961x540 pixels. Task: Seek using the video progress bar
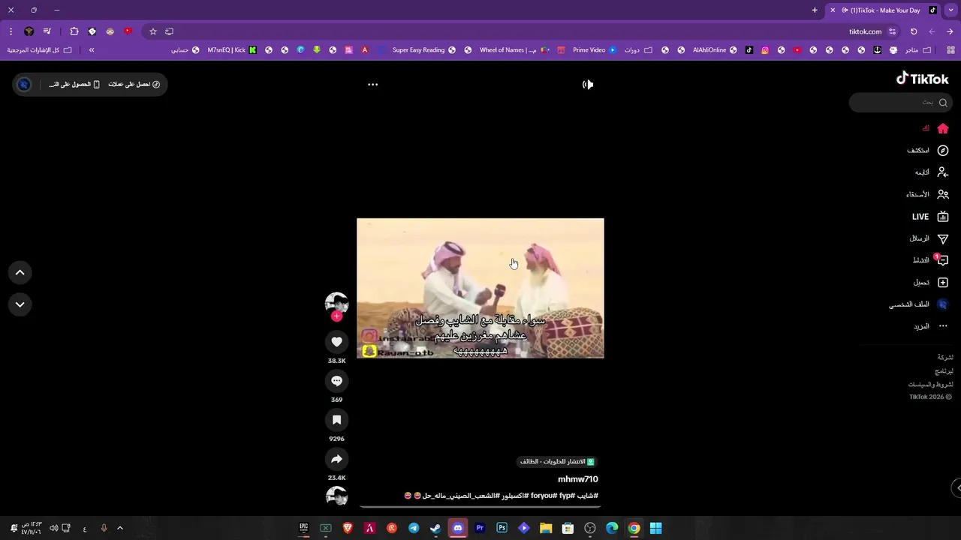480,507
